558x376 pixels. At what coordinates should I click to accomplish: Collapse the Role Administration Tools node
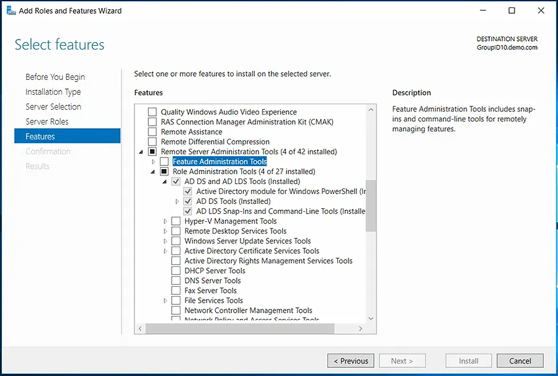tap(153, 172)
